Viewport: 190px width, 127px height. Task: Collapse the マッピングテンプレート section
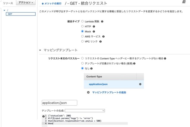pos(40,50)
